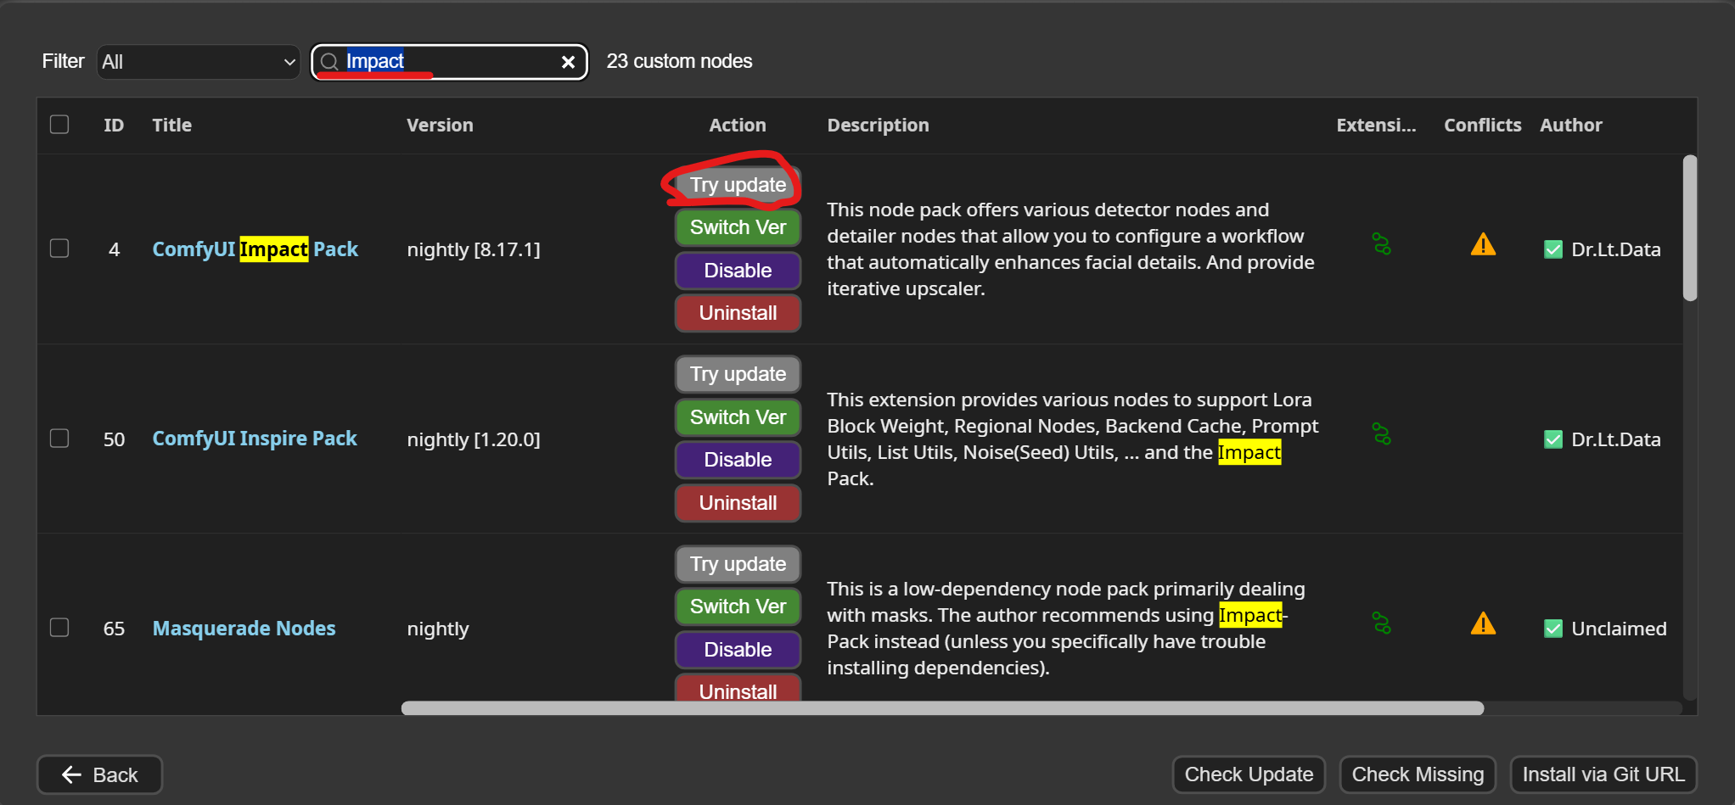
Task: Sort by the ID column header
Action: [x=114, y=126]
